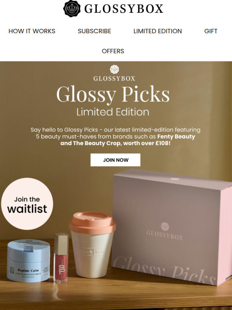The image size is (232, 310).
Task: Click the seal logo on the pink box
Action: pos(165,227)
